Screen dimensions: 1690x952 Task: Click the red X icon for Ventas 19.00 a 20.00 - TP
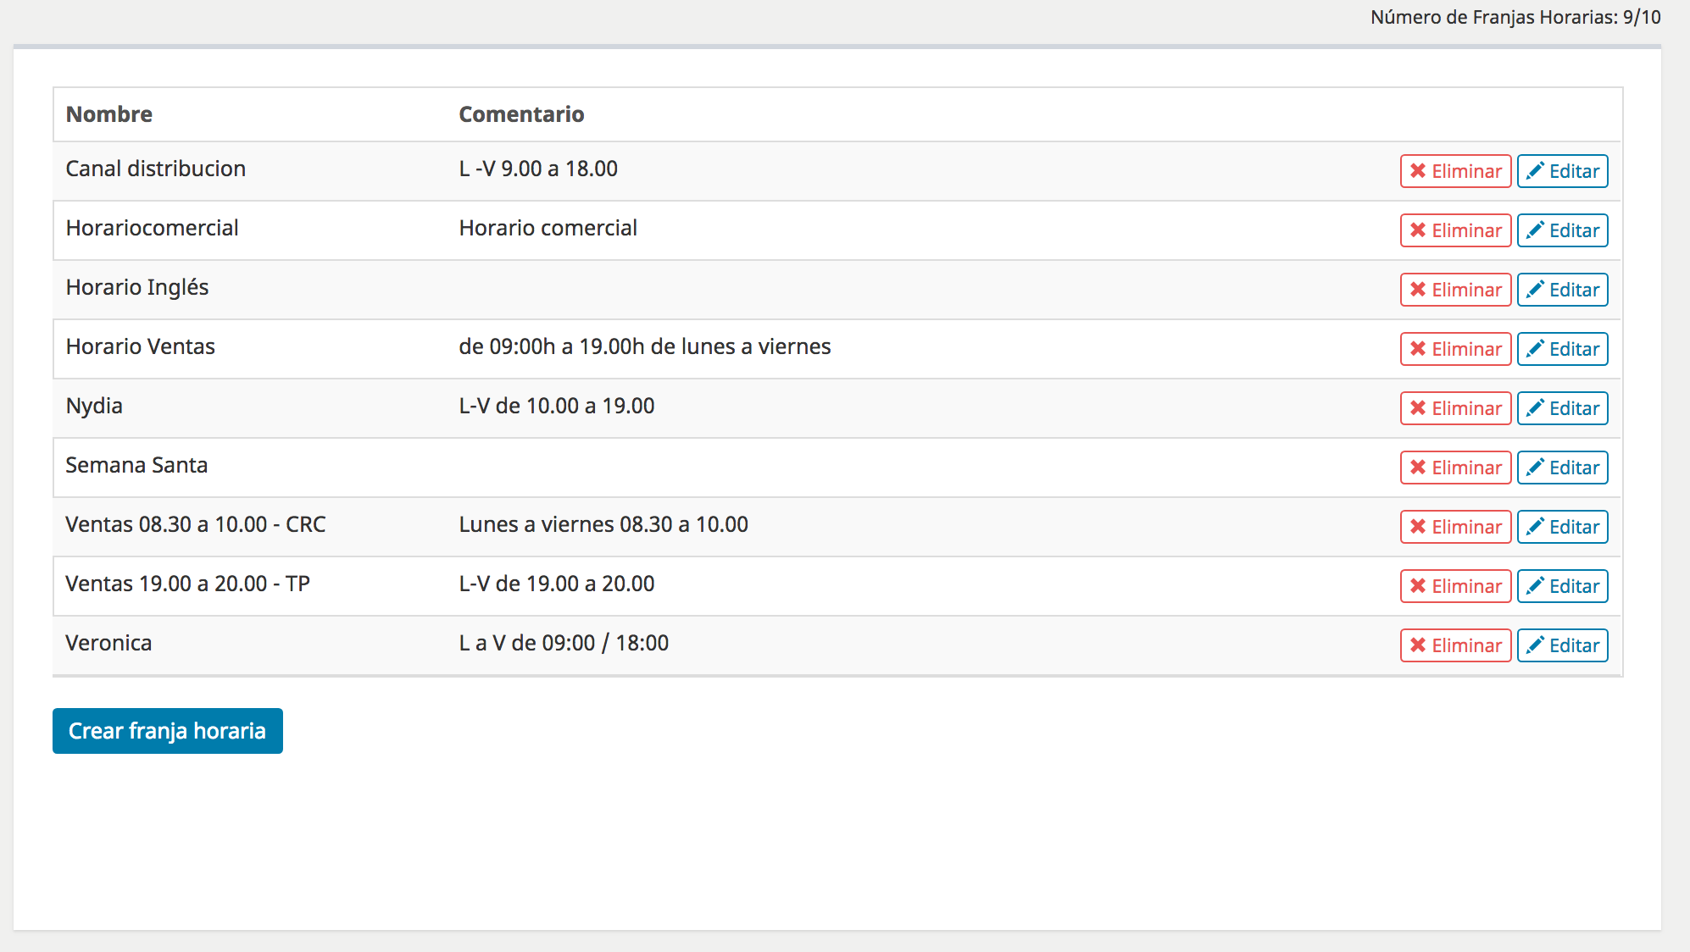click(x=1417, y=586)
